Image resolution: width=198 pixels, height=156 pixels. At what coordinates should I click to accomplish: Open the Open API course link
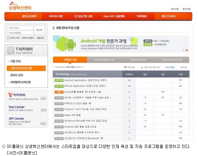click(72, 115)
